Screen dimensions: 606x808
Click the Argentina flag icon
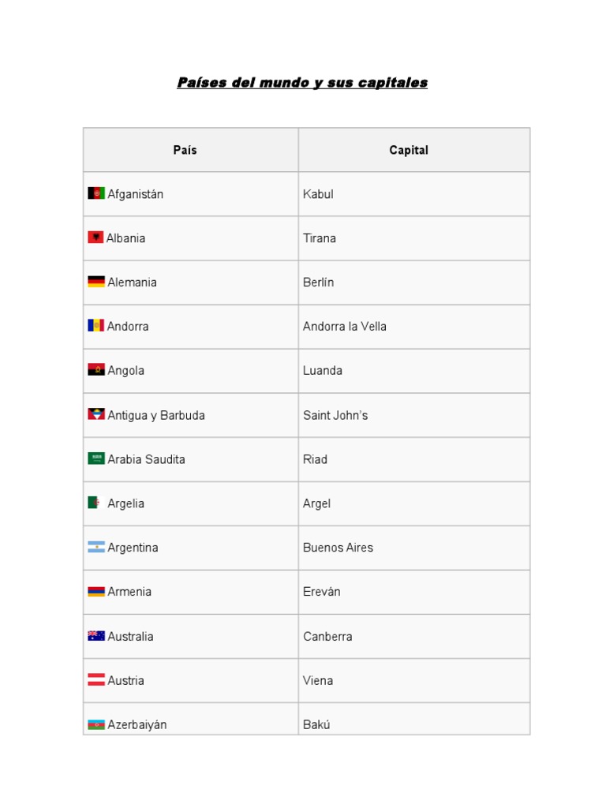(96, 547)
